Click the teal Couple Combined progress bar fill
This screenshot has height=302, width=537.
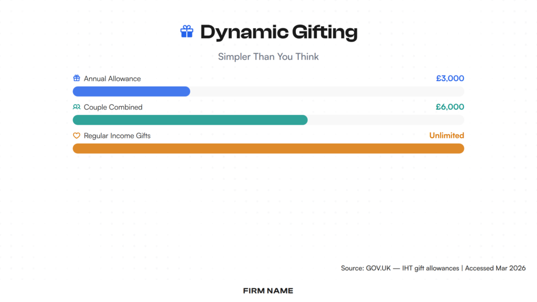[190, 120]
